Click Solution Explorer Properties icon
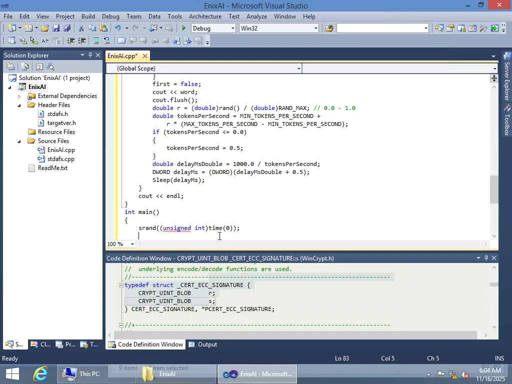Image resolution: width=512 pixels, height=384 pixels. pyautogui.click(x=10, y=67)
